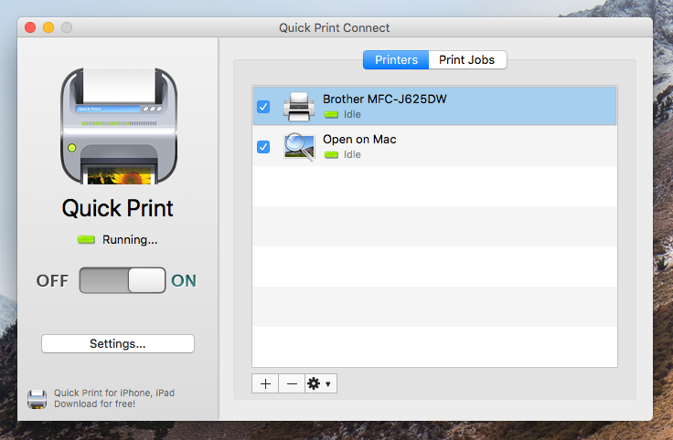Remove the selected printer with the minus button

[x=292, y=383]
